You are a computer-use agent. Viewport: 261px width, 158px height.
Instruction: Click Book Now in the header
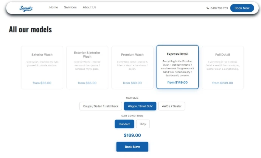(x=242, y=8)
